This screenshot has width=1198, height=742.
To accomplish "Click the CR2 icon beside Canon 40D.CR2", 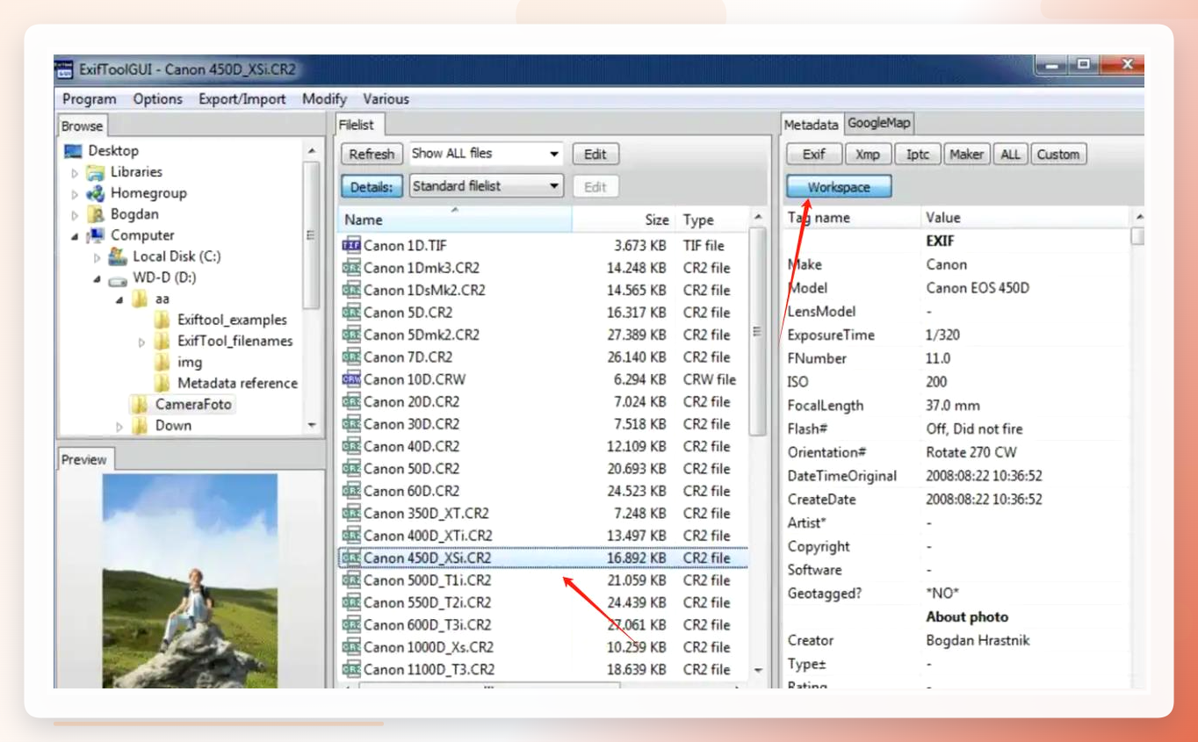I will (x=351, y=447).
